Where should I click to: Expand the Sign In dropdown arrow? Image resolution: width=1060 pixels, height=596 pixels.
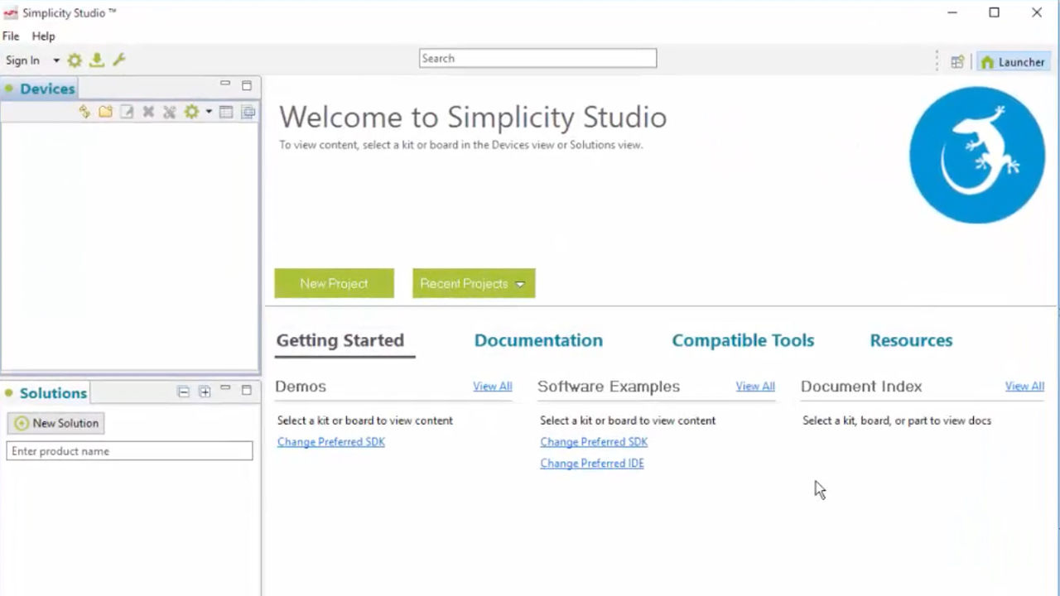point(56,60)
